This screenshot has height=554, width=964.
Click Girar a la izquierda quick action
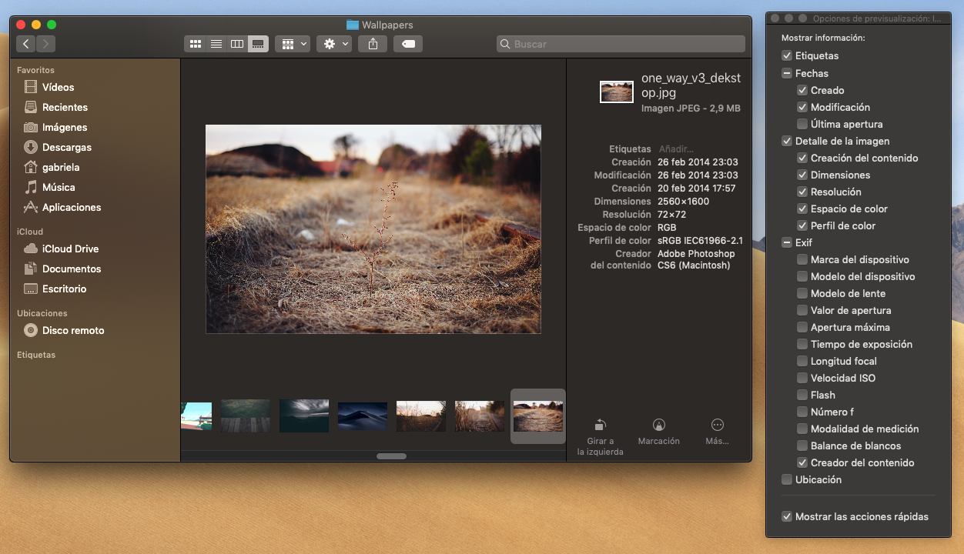[x=601, y=437]
